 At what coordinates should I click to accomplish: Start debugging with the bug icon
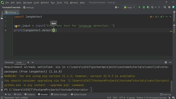coord(144,7)
